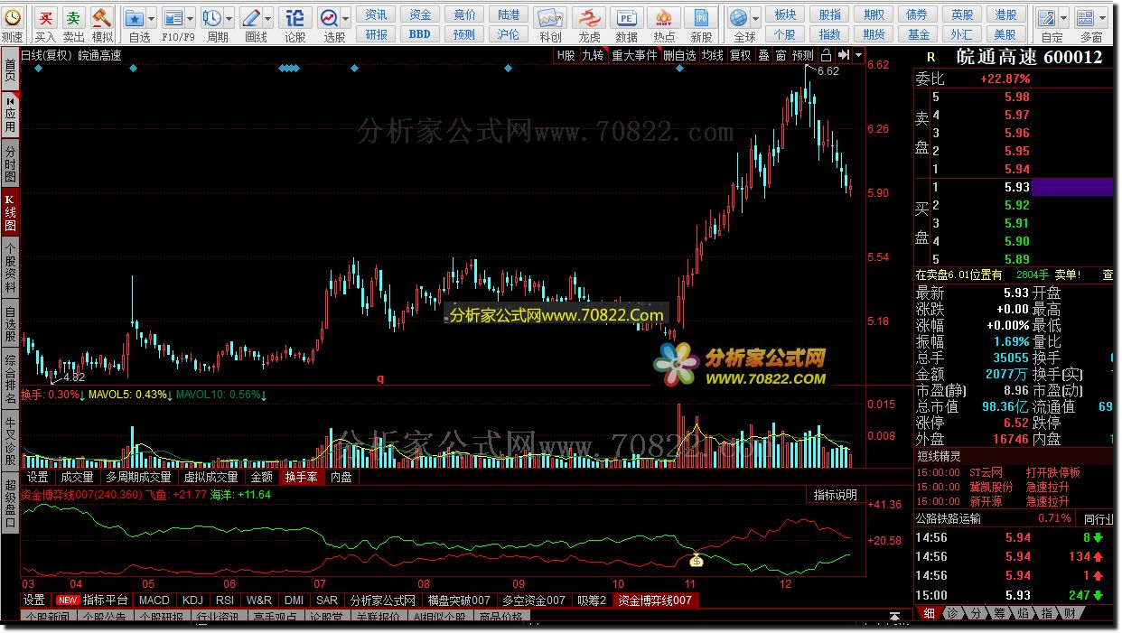Screen dimensions: 1122x633
Task: Click the 删自选 remove-from-watchlist option
Action: [x=679, y=55]
